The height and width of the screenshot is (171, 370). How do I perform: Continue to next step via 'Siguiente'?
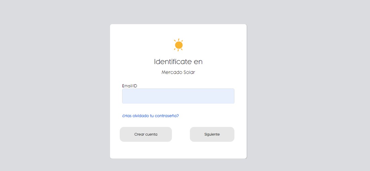pos(212,134)
